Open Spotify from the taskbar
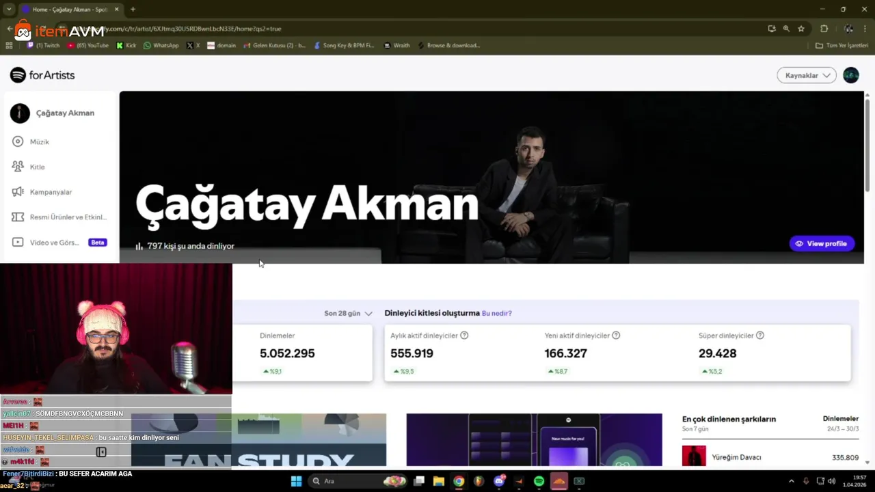The image size is (875, 492). coord(539,481)
